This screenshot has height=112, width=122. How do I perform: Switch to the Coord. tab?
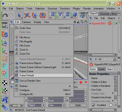101,69
